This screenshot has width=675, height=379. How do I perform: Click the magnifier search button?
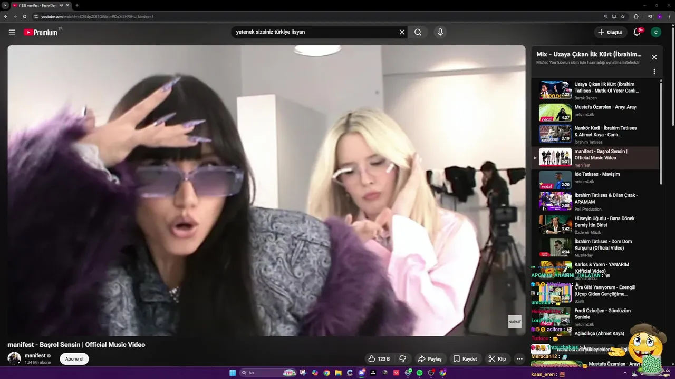418,32
